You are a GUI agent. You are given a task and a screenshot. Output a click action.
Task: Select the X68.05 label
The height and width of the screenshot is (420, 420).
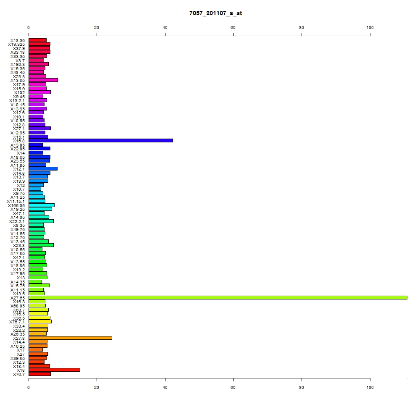17,306
